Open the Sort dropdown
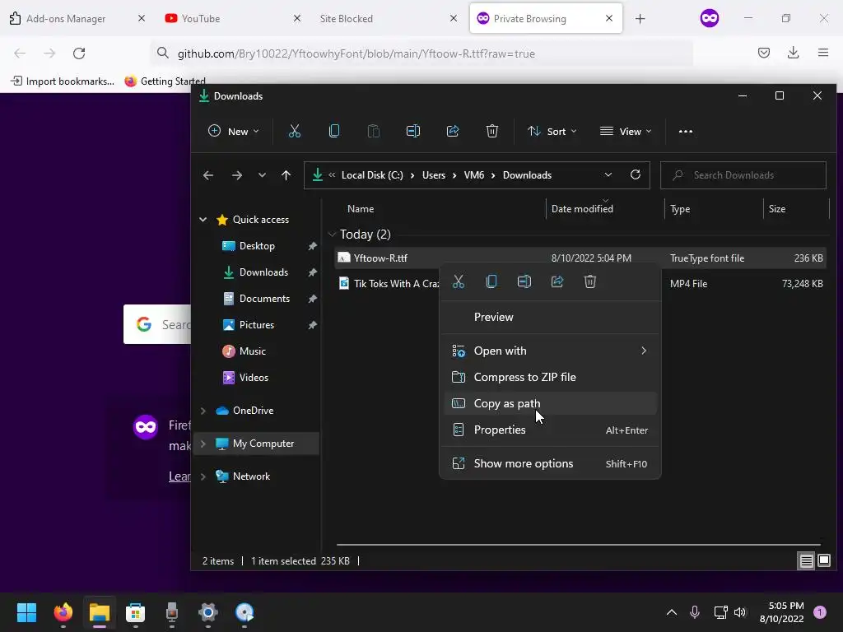 coord(552,131)
